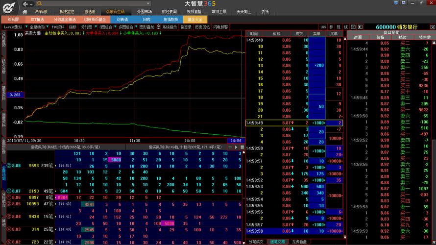Viewport: 436px width, 245px height.
Task: Toggle the 标 display button
Action: (x=331, y=27)
